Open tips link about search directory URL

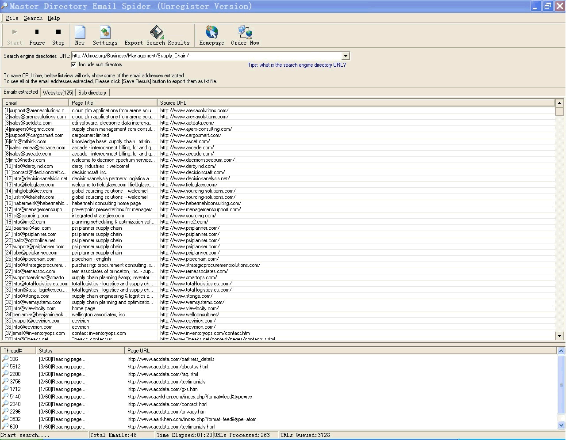coord(296,65)
